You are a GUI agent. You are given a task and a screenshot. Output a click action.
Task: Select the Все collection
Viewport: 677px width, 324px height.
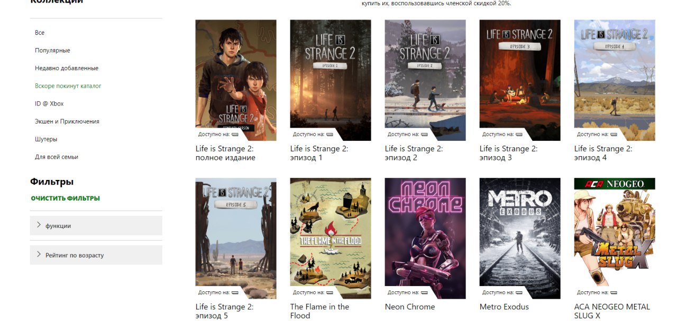40,33
